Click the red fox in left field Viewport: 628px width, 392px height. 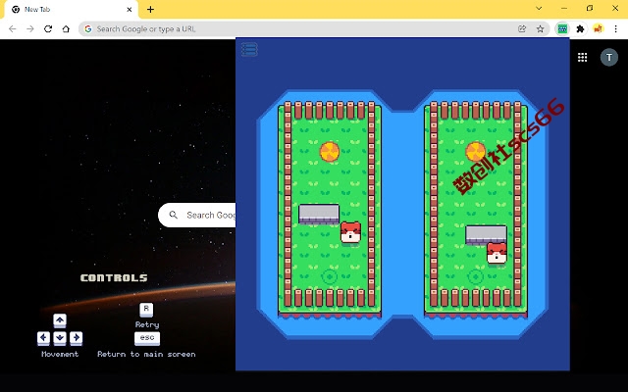[x=350, y=232]
